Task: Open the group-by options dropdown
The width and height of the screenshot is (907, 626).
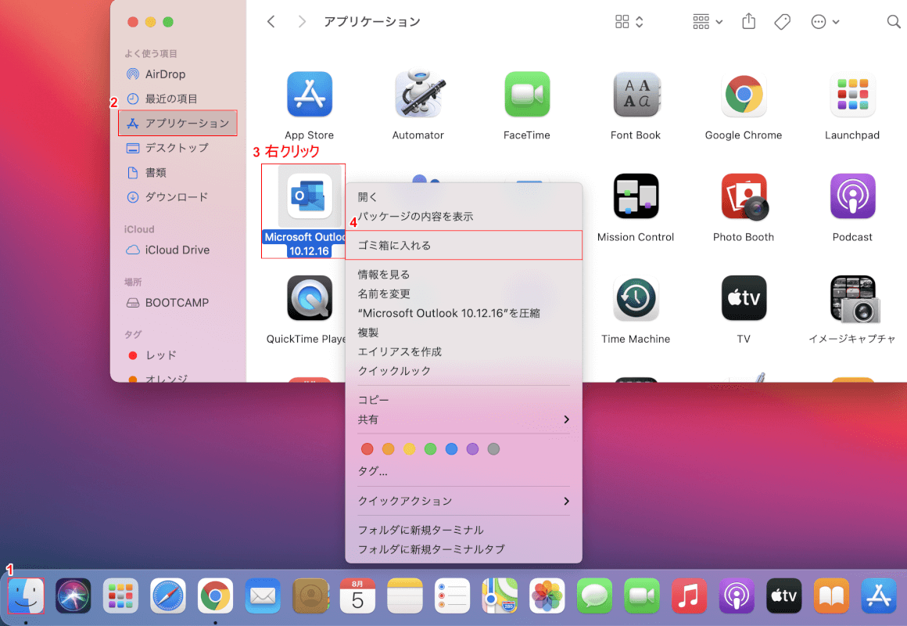Action: 708,22
